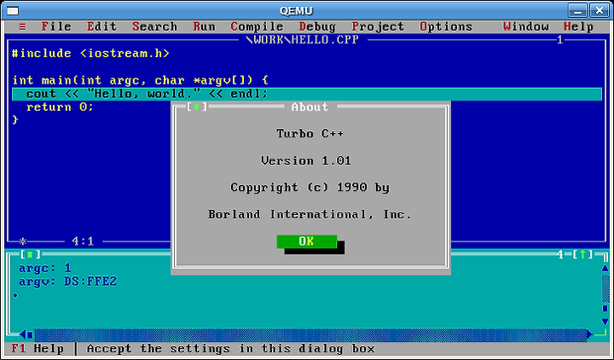Click the 'Turbo C++' text in About dialog
Image resolution: width=614 pixels, height=360 pixels.
pyautogui.click(x=310, y=134)
